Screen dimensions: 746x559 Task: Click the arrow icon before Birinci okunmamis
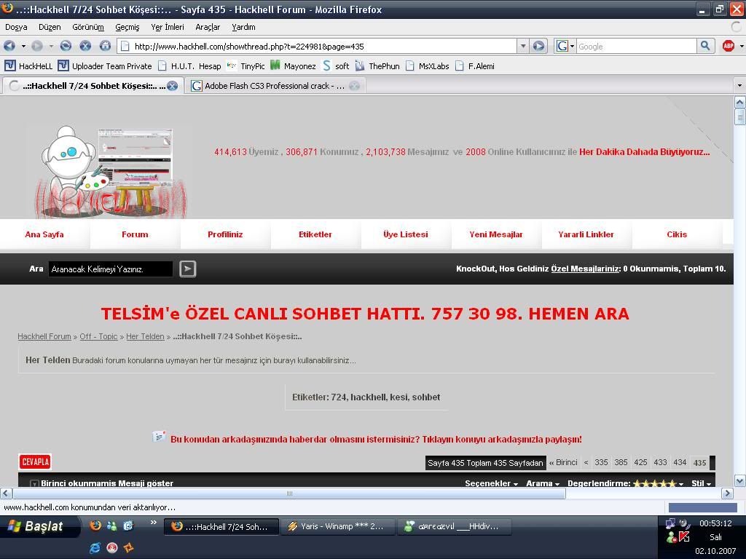[x=34, y=483]
